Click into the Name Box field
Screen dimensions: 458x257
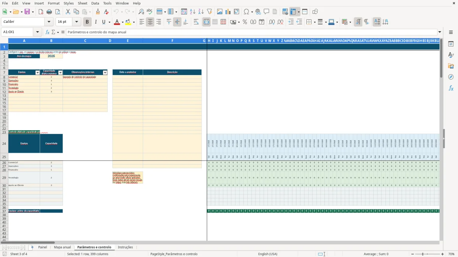18,32
